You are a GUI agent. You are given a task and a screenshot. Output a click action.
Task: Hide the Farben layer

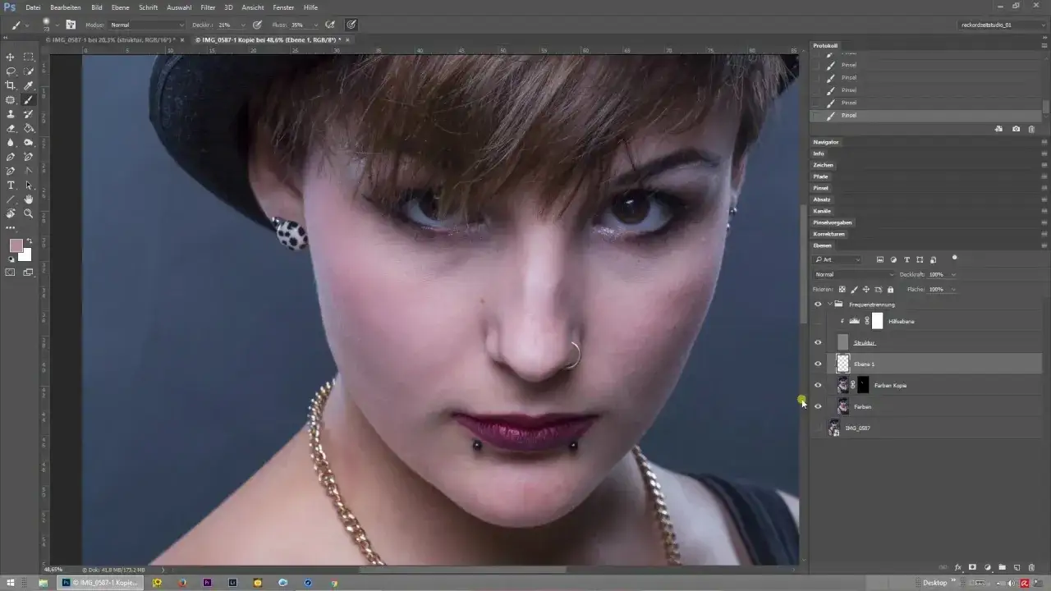(819, 407)
